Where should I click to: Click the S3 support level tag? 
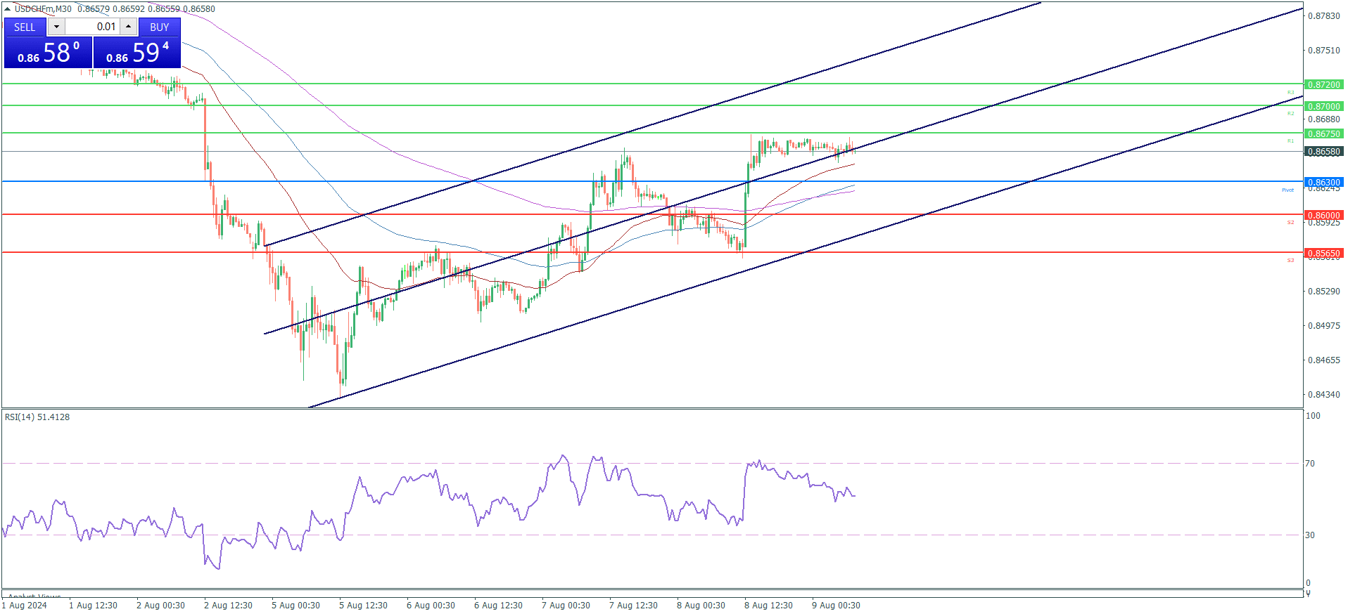click(x=1290, y=261)
